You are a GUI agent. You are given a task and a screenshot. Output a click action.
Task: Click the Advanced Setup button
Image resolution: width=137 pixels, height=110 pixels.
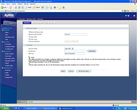[84, 71]
